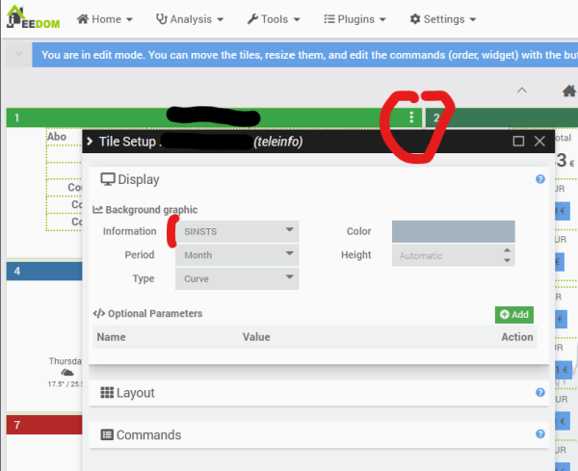Expand the Layout section
This screenshot has height=471, width=578.
(135, 393)
